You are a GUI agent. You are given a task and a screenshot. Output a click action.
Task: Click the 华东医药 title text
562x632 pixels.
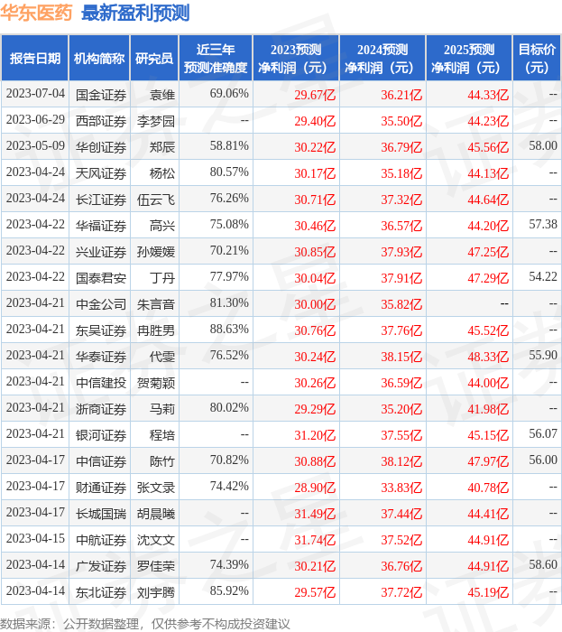click(36, 13)
